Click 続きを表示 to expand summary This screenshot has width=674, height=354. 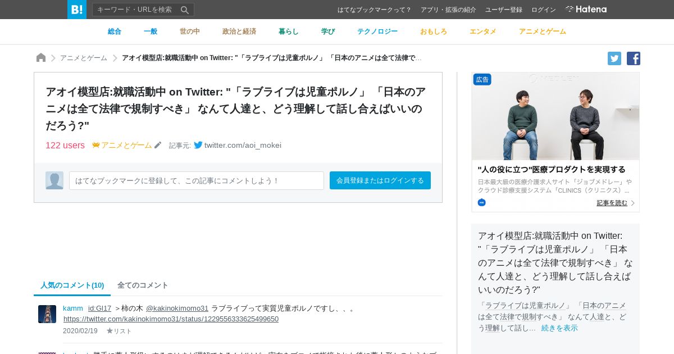559,328
